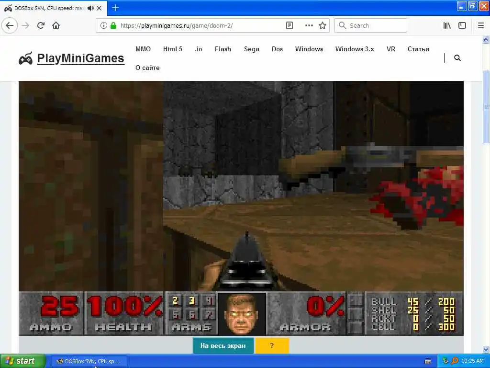
Task: Click the DOSBox tab title
Action: coord(49,8)
